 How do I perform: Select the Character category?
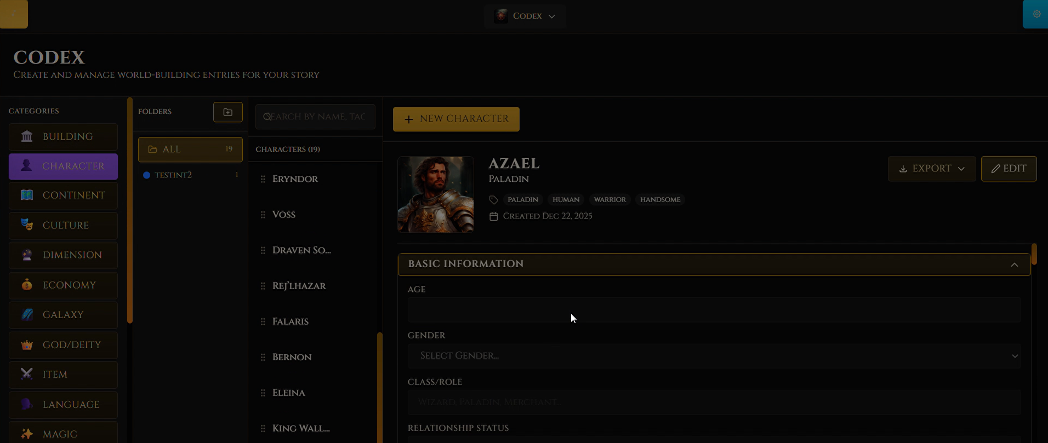pos(63,166)
